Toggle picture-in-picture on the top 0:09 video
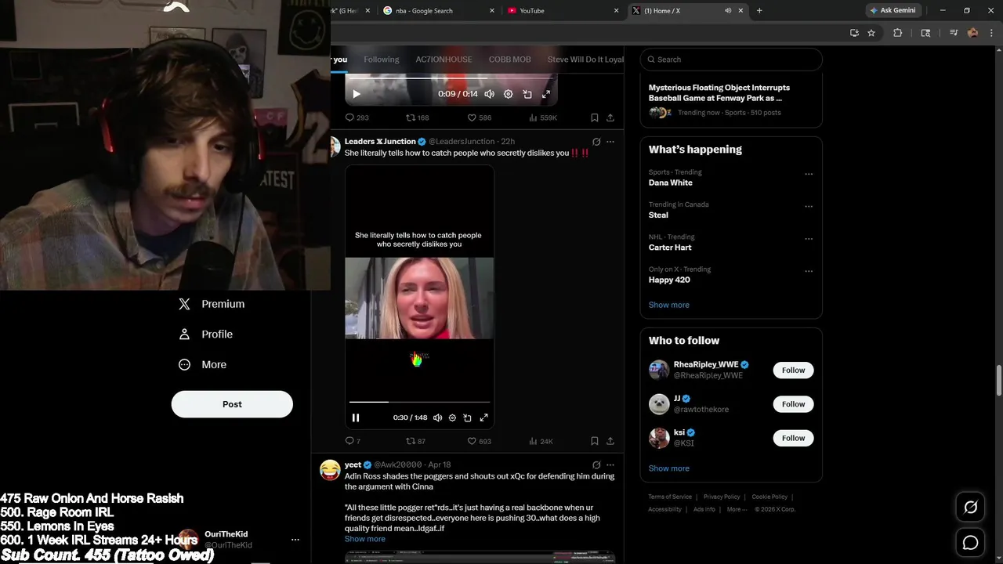Screen dimensions: 1003x564 point(527,94)
